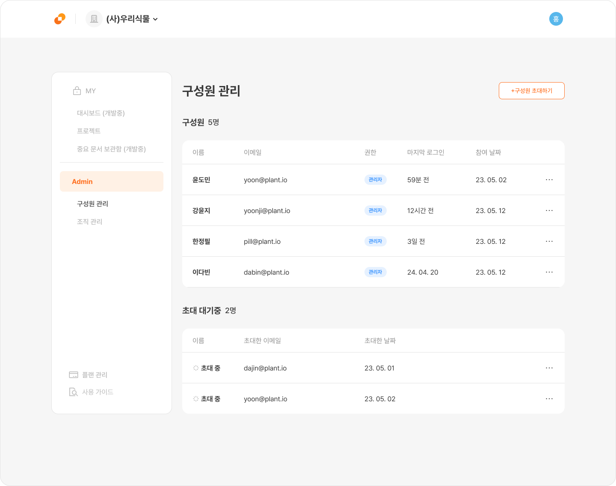The width and height of the screenshot is (616, 486).
Task: Click the lock icon next to MY
Action: coord(77,91)
